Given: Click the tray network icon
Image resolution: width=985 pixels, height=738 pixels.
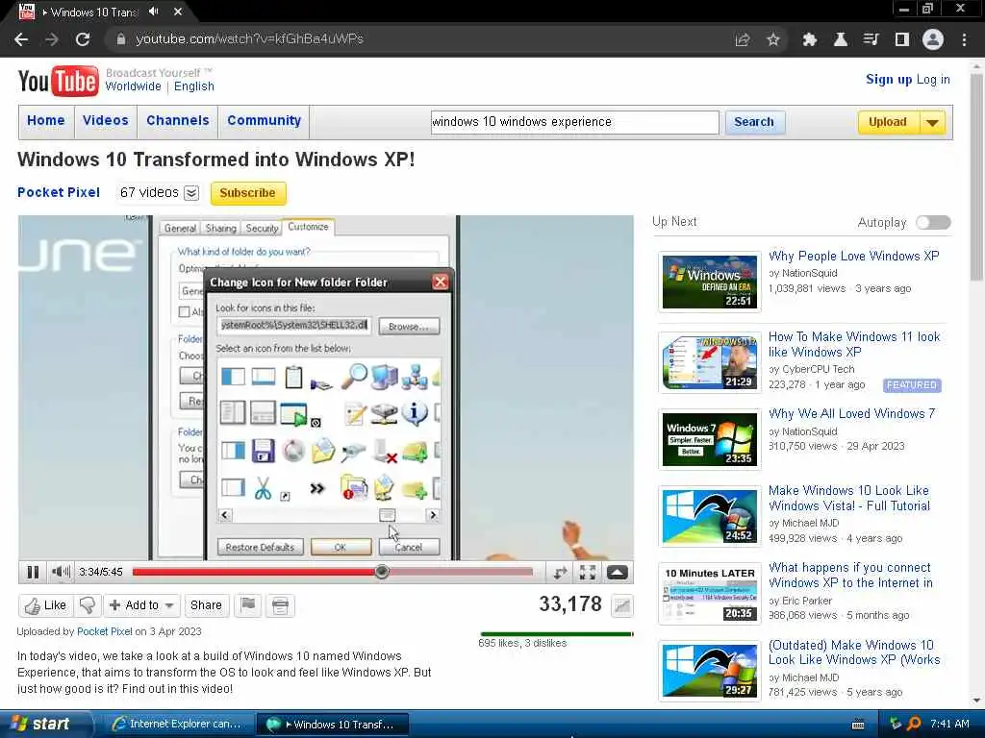Looking at the screenshot, I should tap(896, 724).
